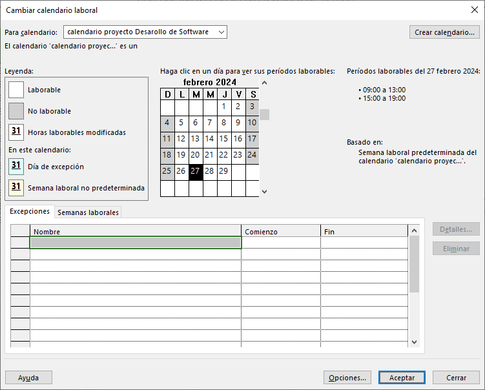Click the Día de excepción legend swatch
The width and height of the screenshot is (485, 390).
pyautogui.click(x=16, y=167)
